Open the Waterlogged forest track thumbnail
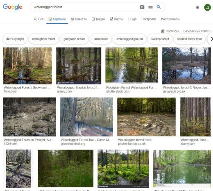Viewport: 213px width, 191px height. [x=146, y=117]
